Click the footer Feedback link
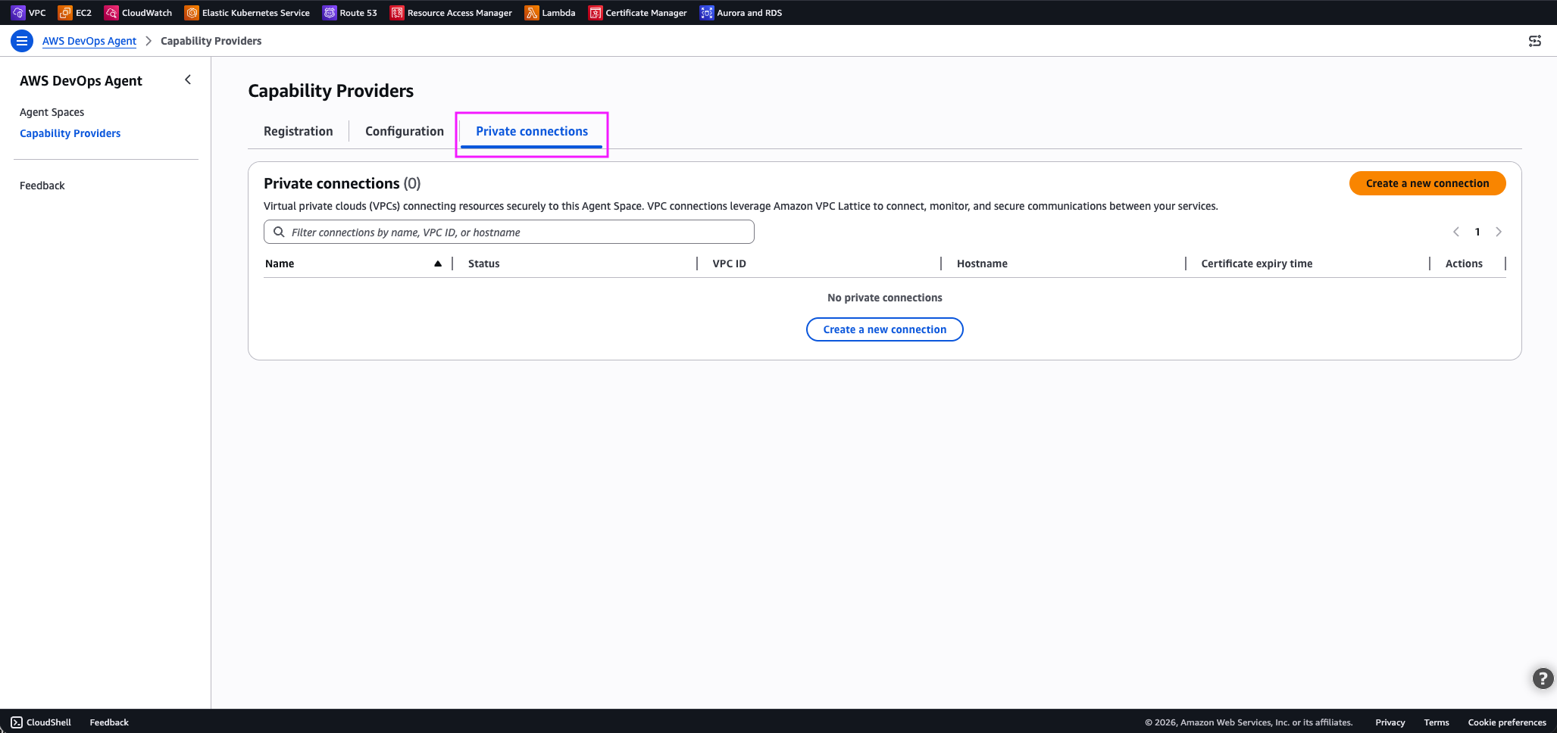Image resolution: width=1557 pixels, height=733 pixels. point(109,722)
